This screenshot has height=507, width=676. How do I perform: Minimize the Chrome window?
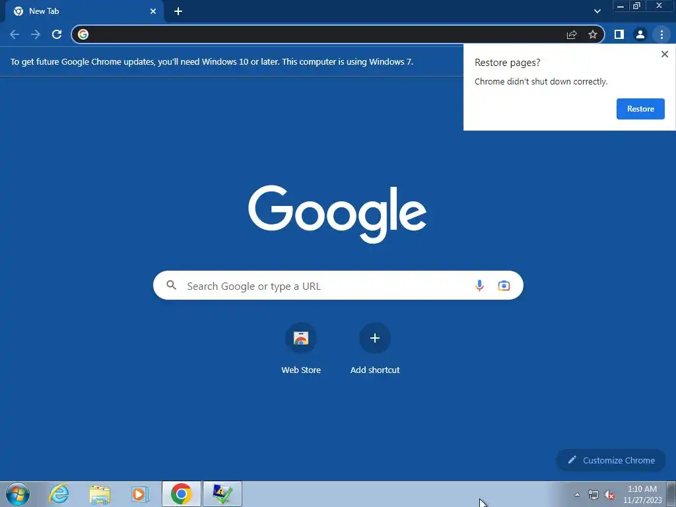click(621, 5)
